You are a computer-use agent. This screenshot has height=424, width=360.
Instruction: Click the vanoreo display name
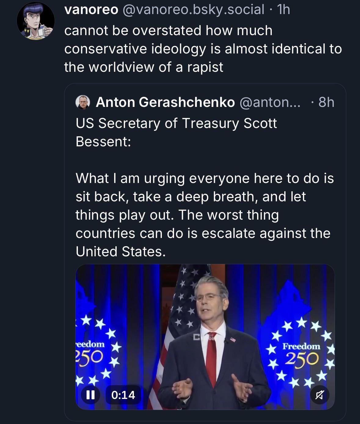(91, 10)
